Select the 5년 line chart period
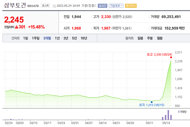The width and height of the screenshot is (190, 127). [74, 38]
